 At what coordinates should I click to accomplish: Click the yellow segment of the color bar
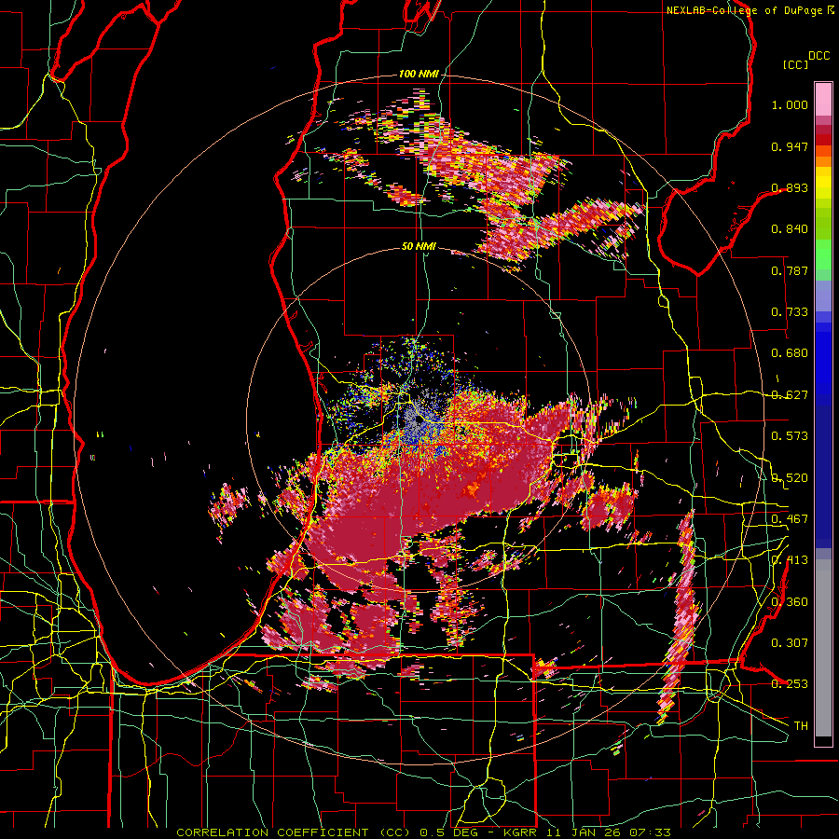(x=823, y=184)
